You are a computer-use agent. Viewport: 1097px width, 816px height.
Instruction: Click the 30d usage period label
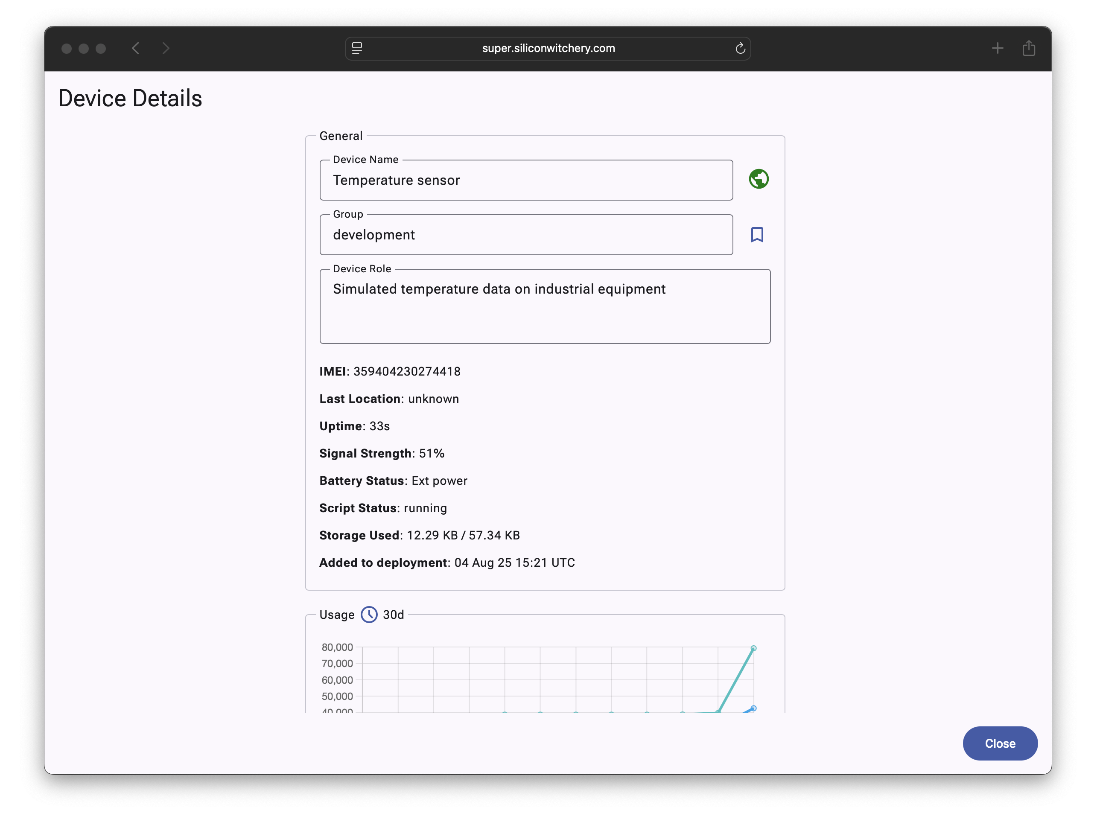tap(394, 615)
